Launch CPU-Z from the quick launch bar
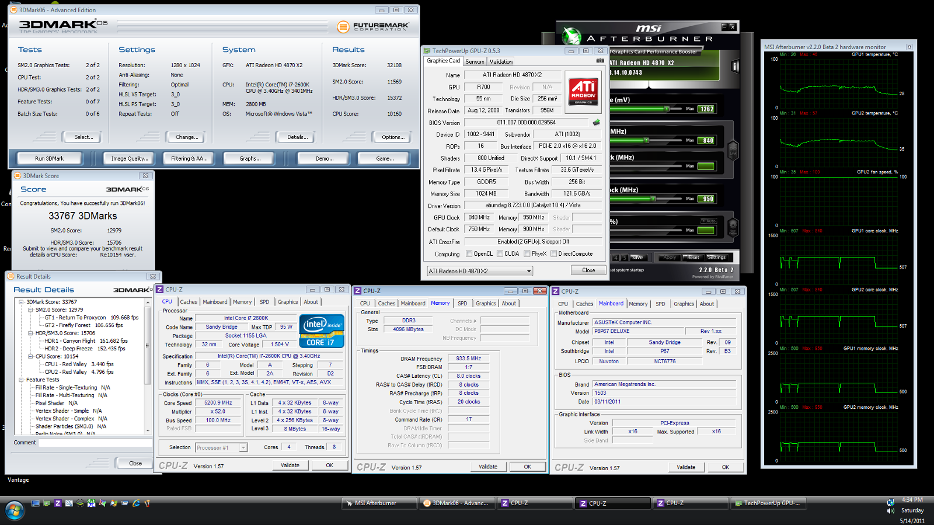934x525 pixels. (x=58, y=503)
